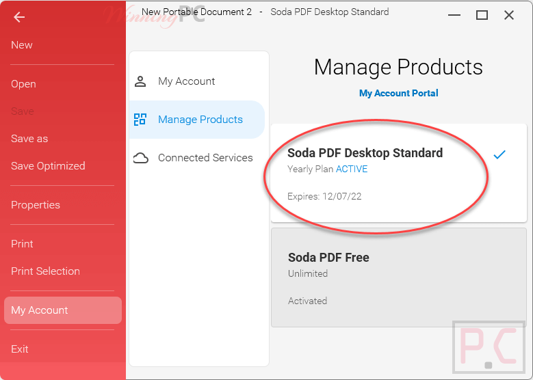Choose Save Optimized option
This screenshot has height=380, width=533.
[x=48, y=165]
